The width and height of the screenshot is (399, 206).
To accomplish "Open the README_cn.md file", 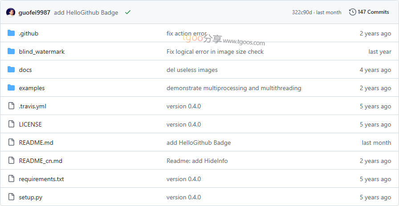I will coord(41,161).
